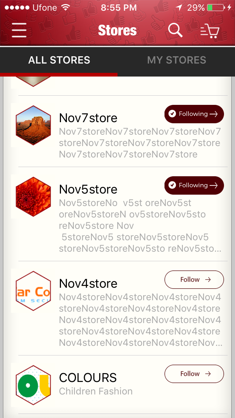Tap the battery icon in status bar
Viewport: 235px width, 418px height.
(215, 7)
